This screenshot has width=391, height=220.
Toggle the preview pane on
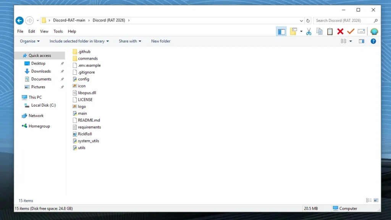(x=361, y=41)
